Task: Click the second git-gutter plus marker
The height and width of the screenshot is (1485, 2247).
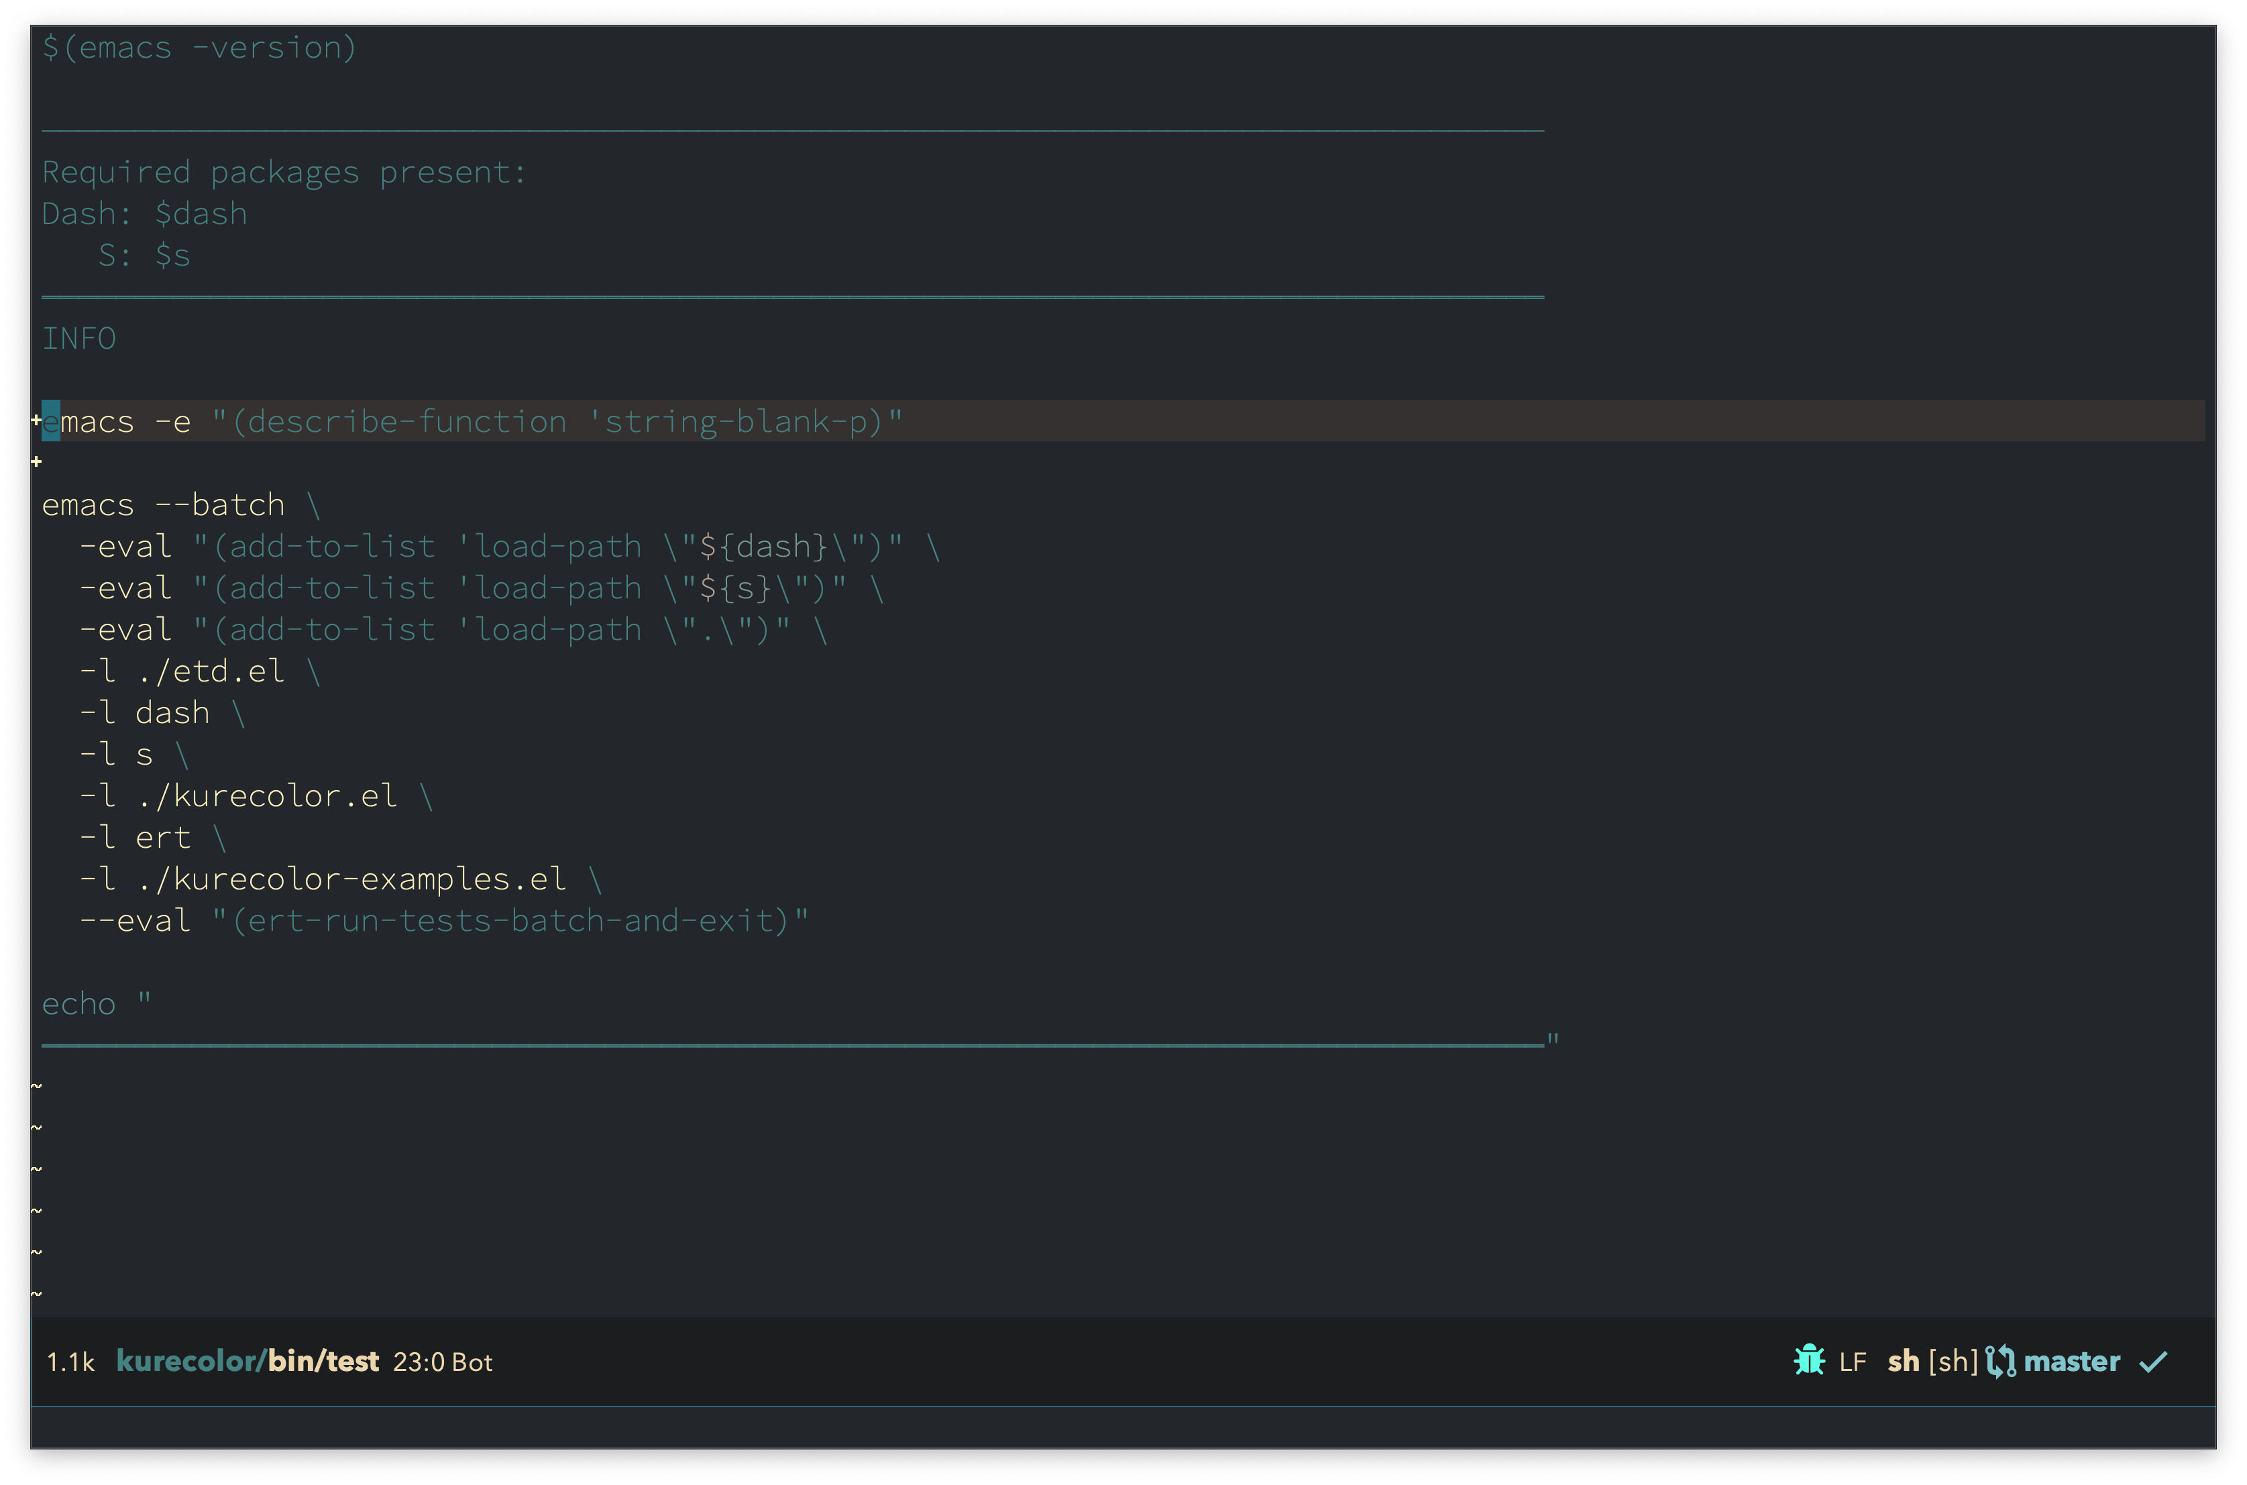Action: tap(36, 462)
